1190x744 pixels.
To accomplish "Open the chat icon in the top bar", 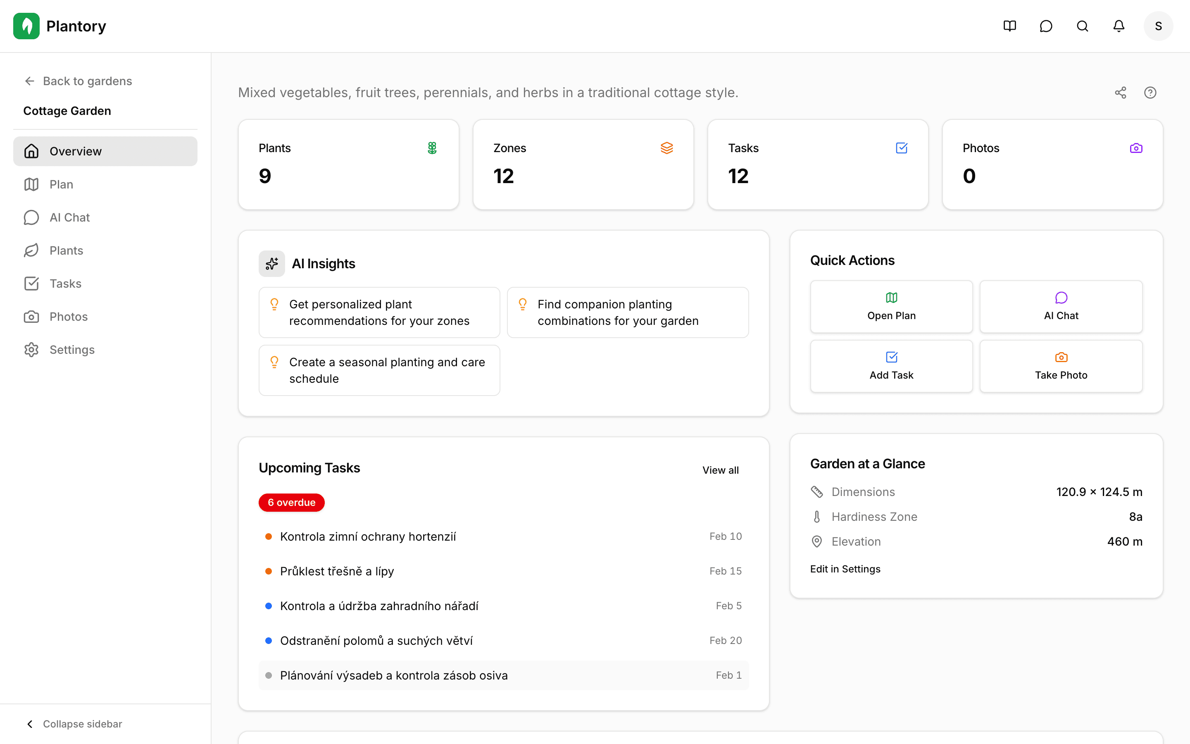I will [x=1046, y=26].
